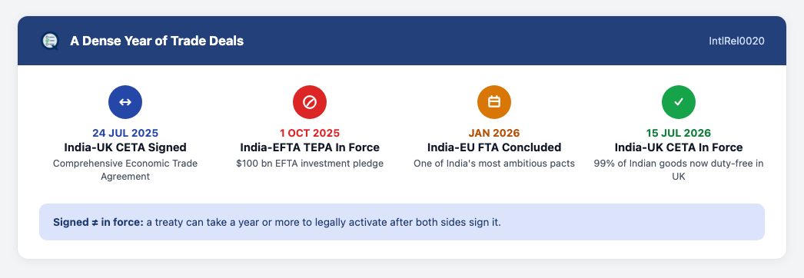
Task: Click the India-UK CETA Signed heading
Action: pyautogui.click(x=125, y=147)
